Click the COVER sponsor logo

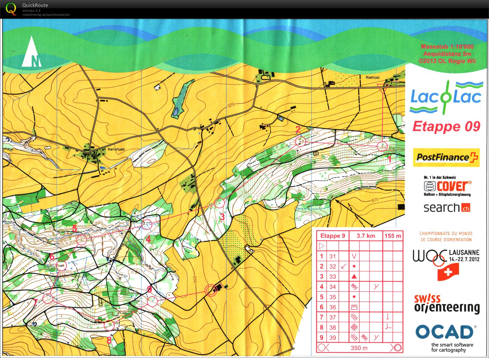tap(447, 186)
